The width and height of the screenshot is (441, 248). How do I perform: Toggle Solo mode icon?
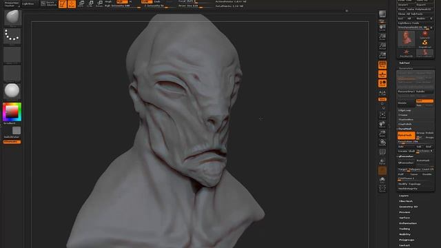coord(382,180)
